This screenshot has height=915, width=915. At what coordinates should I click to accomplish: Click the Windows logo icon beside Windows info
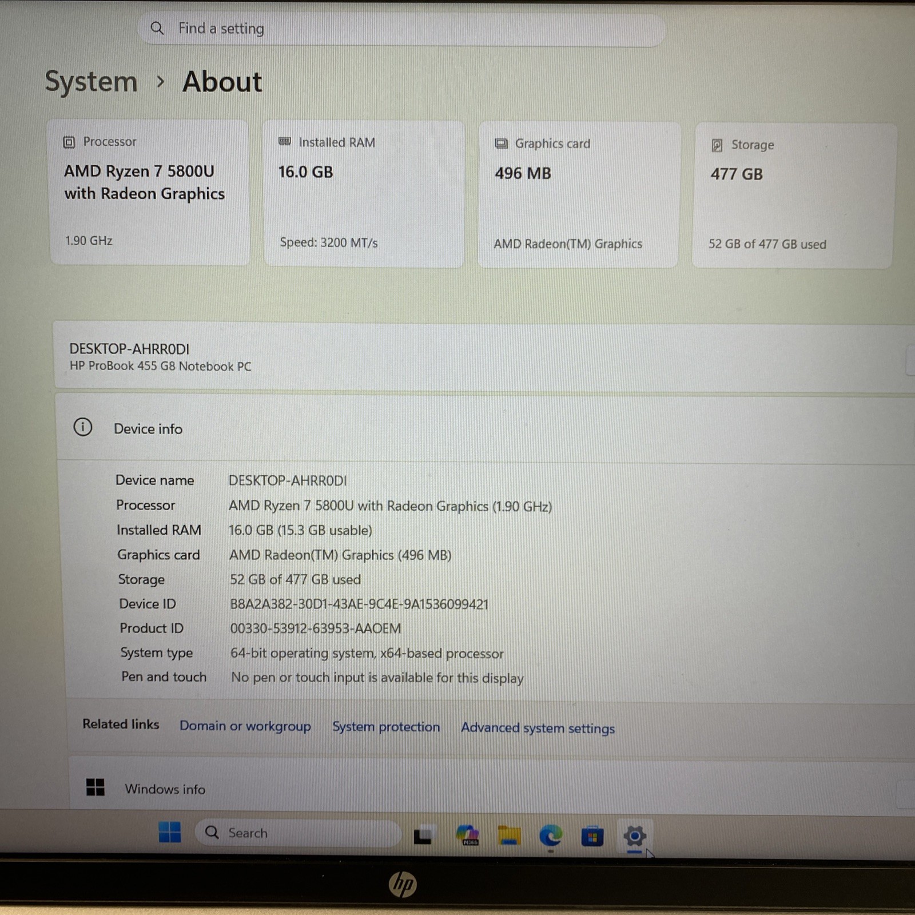click(96, 787)
